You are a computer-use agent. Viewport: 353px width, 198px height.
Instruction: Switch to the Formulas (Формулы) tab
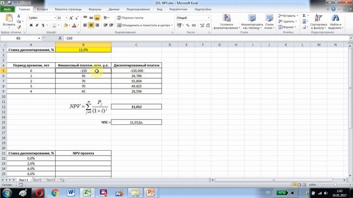click(x=95, y=9)
